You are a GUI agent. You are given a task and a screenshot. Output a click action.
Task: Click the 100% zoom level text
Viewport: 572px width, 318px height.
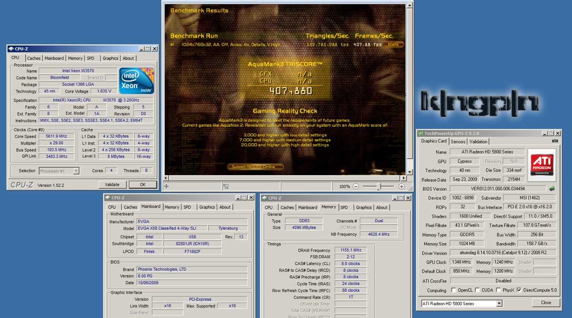pos(344,186)
